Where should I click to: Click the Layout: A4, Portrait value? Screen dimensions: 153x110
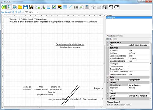(x=139, y=96)
